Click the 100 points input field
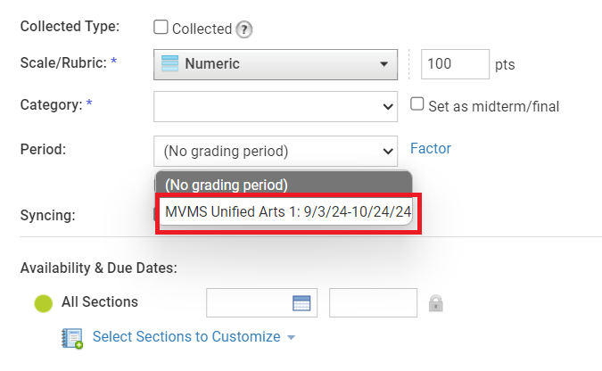Image resolution: width=602 pixels, height=371 pixels. 455,64
